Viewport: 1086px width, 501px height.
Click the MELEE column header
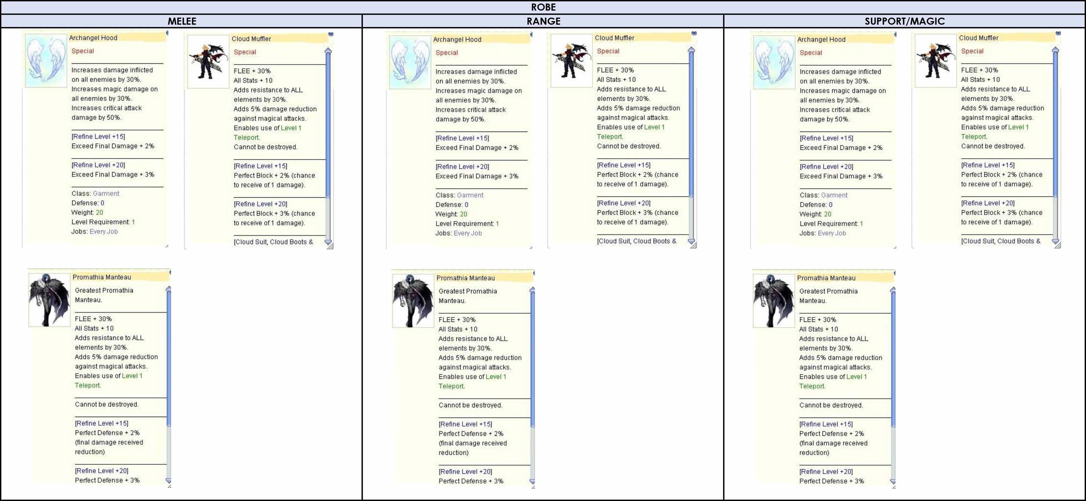click(x=182, y=21)
